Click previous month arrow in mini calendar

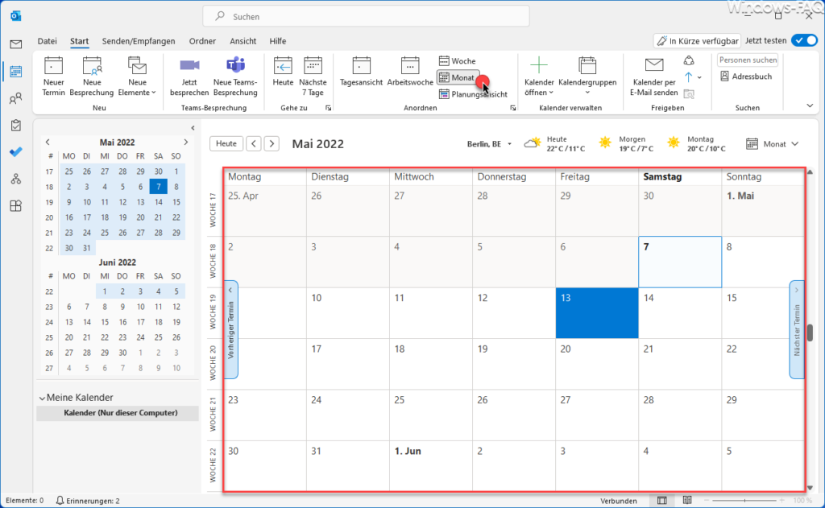pyautogui.click(x=48, y=142)
